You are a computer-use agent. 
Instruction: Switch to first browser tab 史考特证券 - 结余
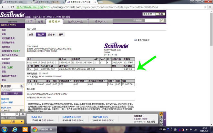coord(17,2)
